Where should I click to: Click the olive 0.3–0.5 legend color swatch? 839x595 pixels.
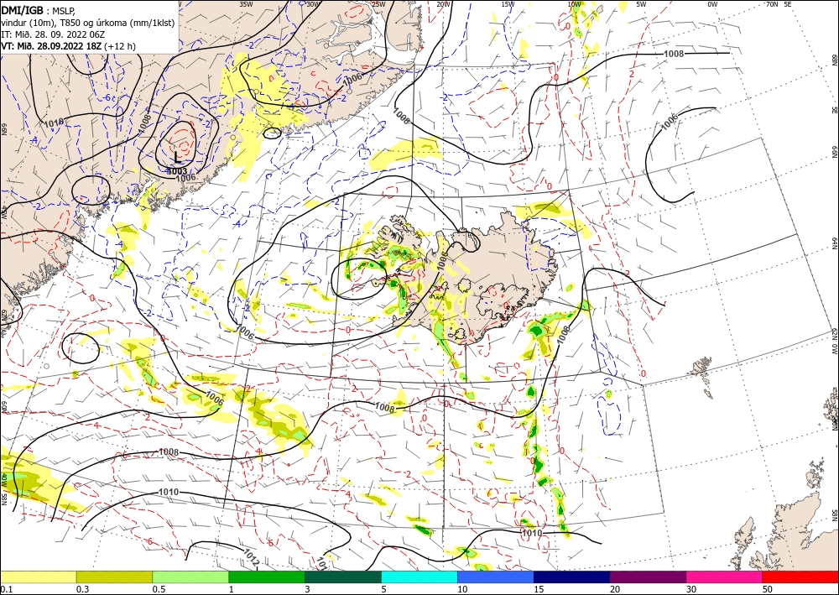114,577
